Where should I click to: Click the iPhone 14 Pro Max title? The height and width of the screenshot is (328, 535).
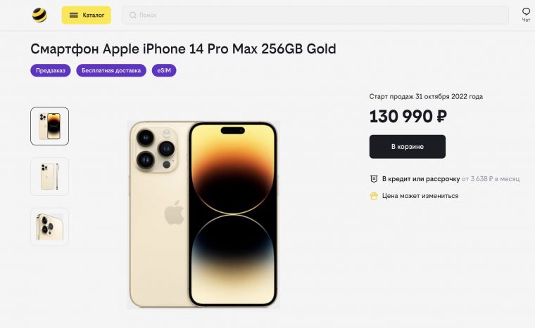point(183,49)
